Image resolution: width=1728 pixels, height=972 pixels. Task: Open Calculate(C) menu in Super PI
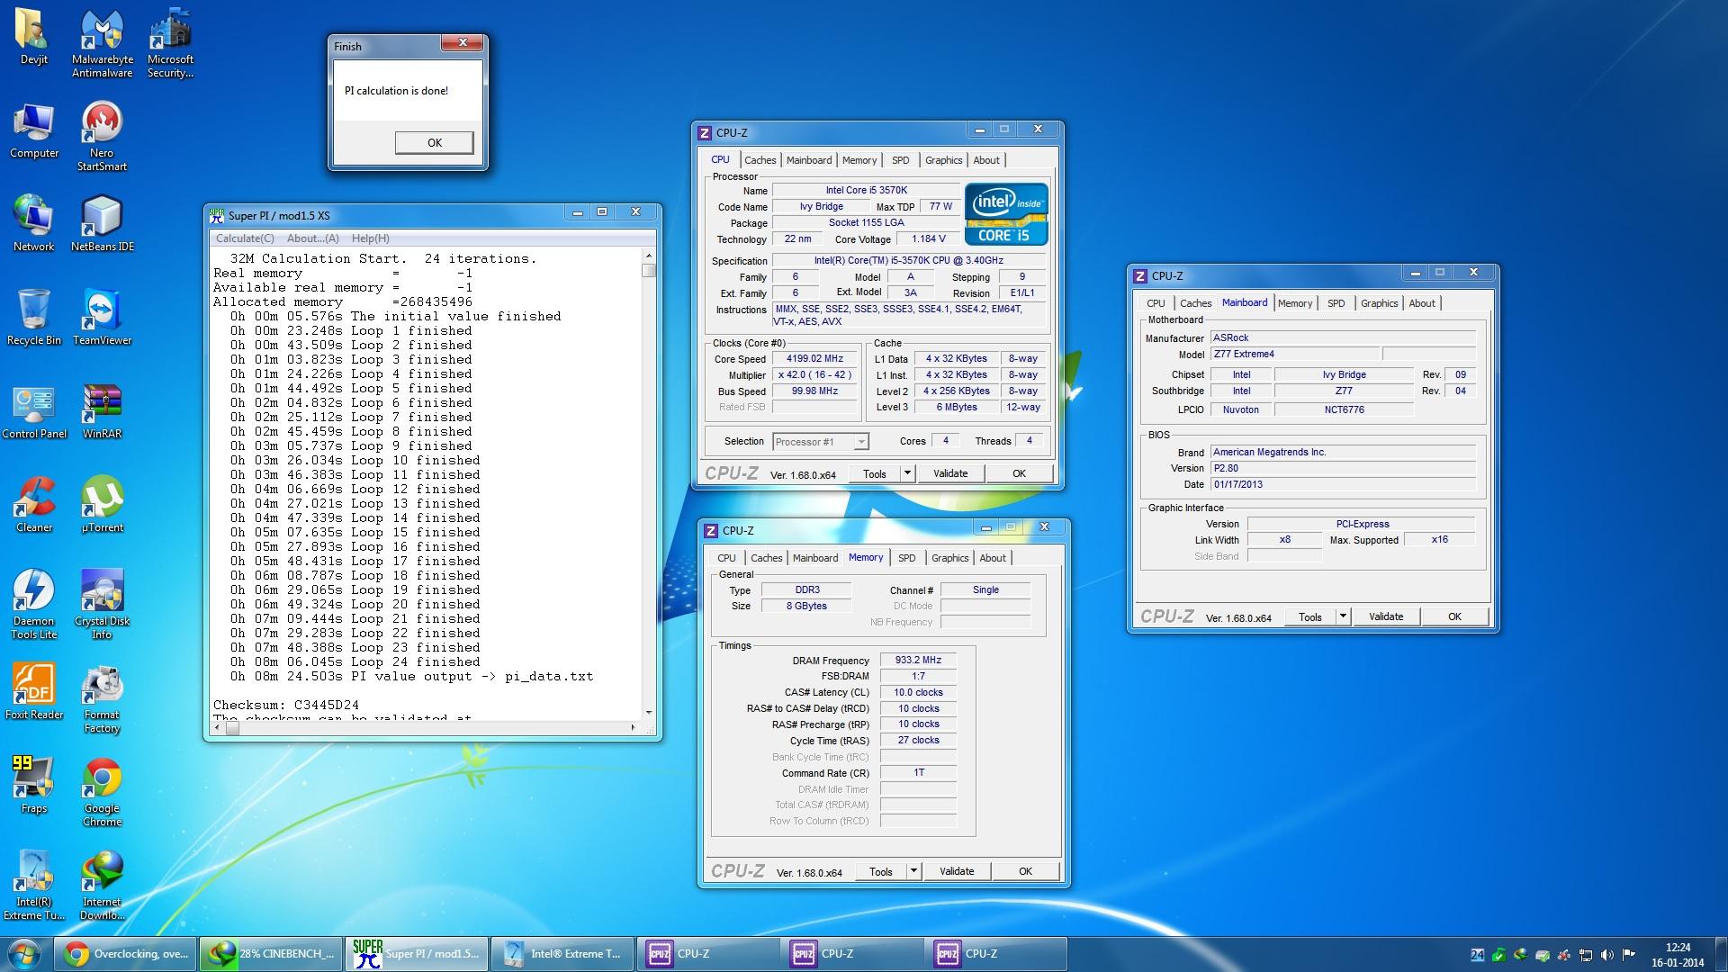(245, 238)
